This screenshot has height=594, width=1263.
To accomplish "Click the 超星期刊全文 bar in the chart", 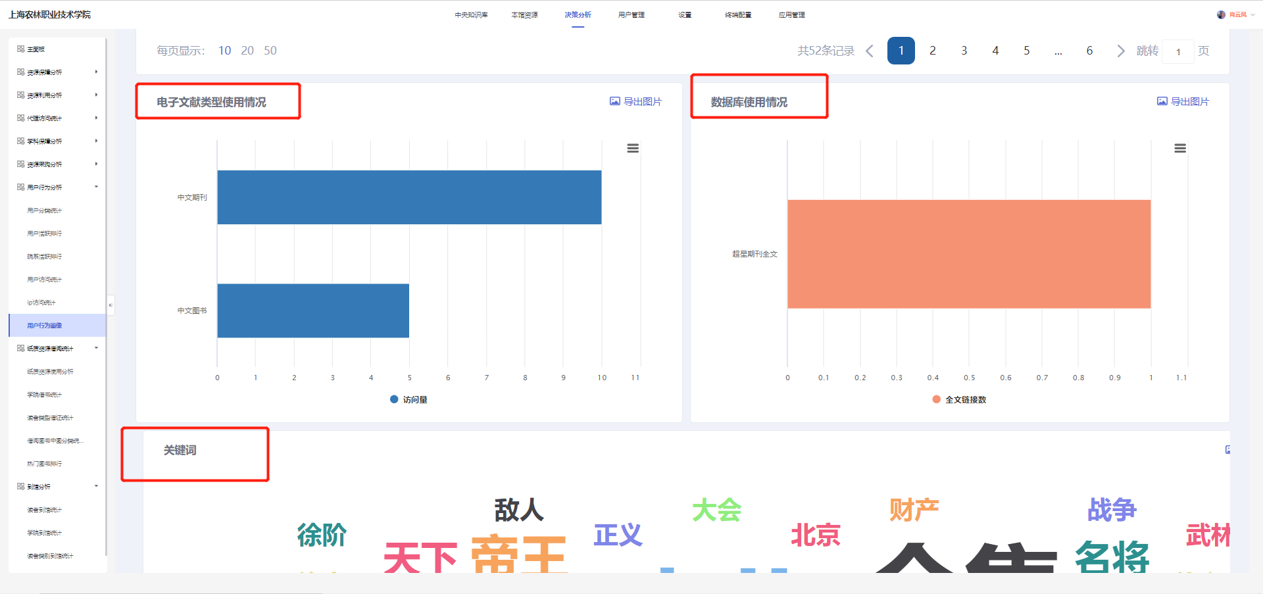I will coord(969,254).
